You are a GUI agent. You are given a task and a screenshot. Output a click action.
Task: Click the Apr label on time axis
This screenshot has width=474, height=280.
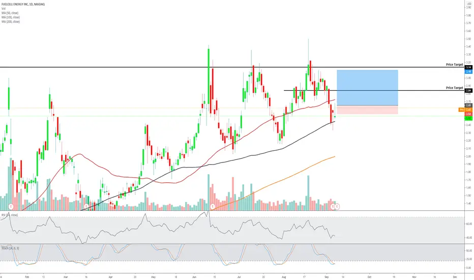[x=110, y=277]
